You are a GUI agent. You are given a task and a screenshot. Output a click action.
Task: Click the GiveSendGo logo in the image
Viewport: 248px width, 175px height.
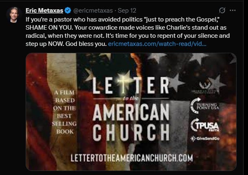[205, 138]
